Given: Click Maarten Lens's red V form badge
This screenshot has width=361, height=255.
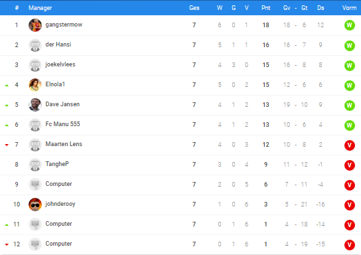Looking at the screenshot, I should tap(349, 145).
